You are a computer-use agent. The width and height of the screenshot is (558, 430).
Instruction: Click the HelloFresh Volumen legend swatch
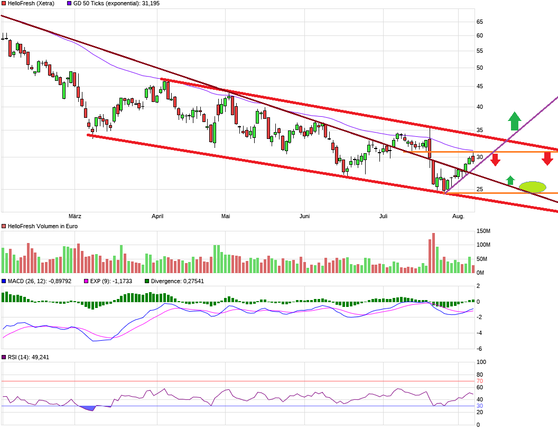4,227
